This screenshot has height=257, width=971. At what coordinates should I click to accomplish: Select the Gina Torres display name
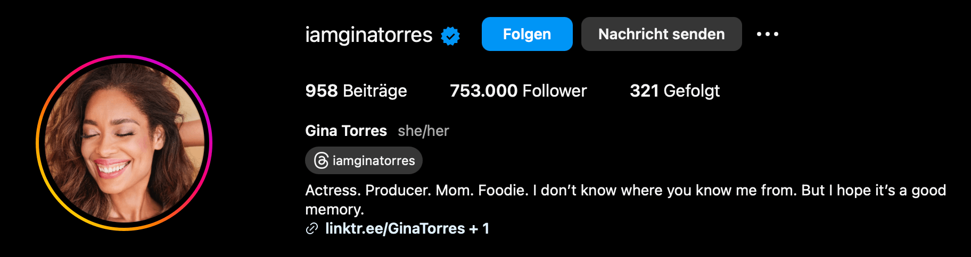(x=346, y=131)
